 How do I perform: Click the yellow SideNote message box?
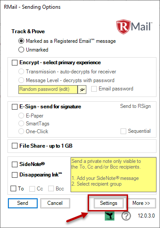point(114,175)
